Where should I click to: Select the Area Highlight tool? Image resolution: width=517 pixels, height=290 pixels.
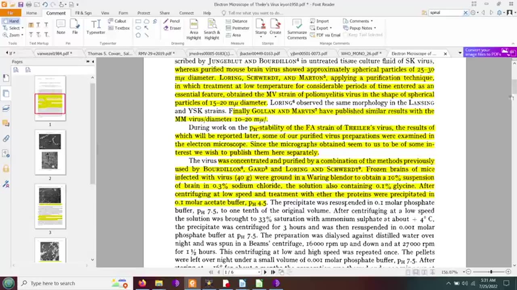pyautogui.click(x=194, y=29)
